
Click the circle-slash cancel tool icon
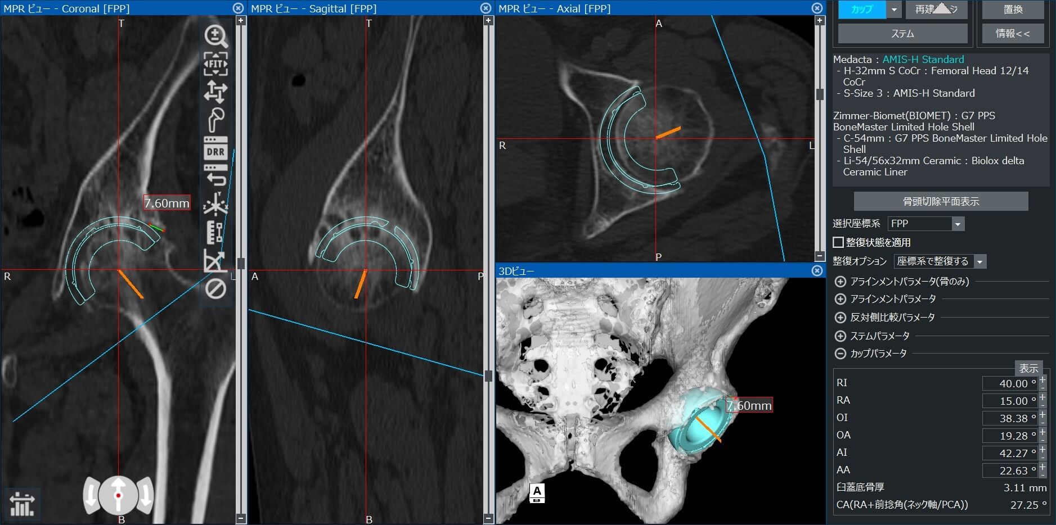point(216,289)
